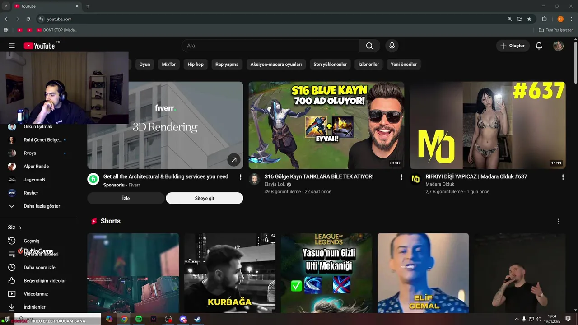Click the 'İzle' button on Fiverr ad
The height and width of the screenshot is (325, 578).
[126, 198]
